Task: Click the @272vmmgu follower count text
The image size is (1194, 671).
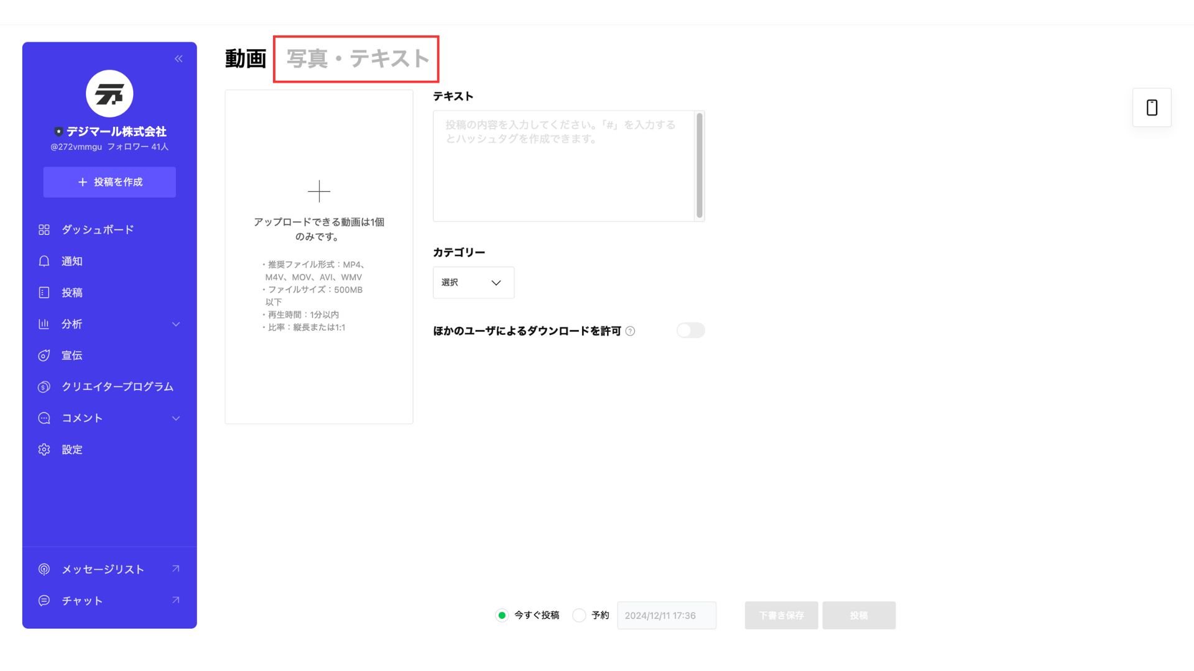Action: tap(109, 147)
